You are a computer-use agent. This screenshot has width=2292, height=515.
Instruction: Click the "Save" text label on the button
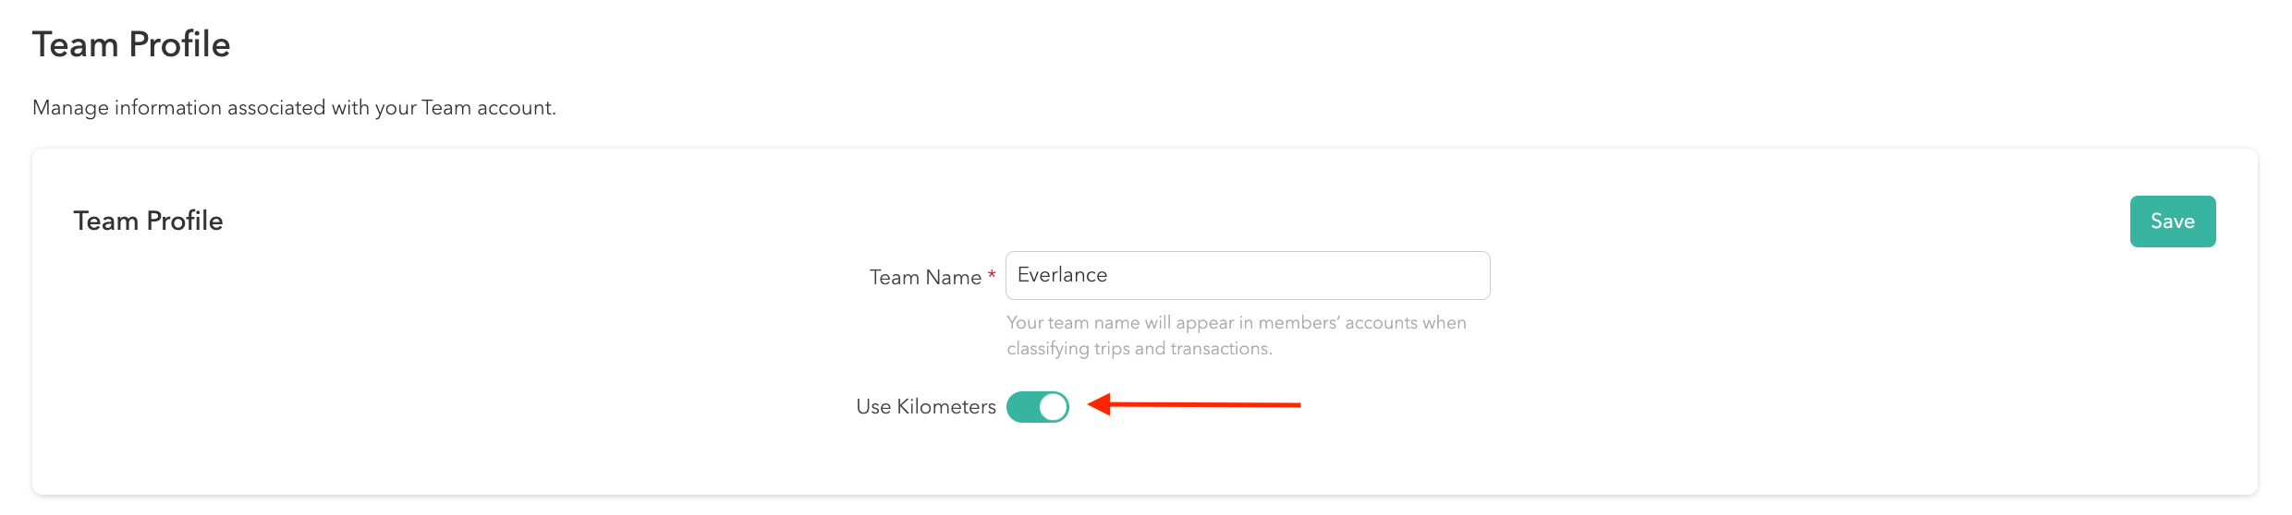pos(2172,222)
